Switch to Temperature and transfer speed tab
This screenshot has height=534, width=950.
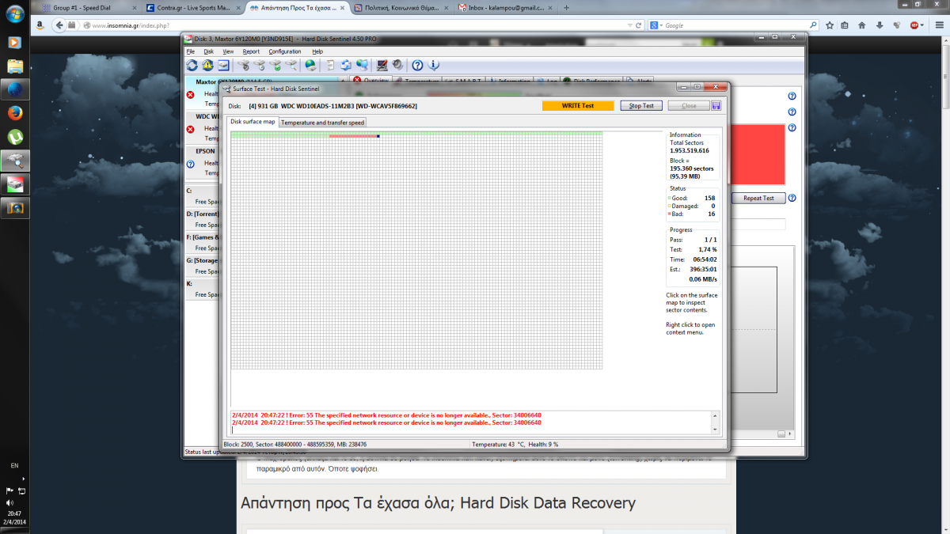click(x=323, y=123)
